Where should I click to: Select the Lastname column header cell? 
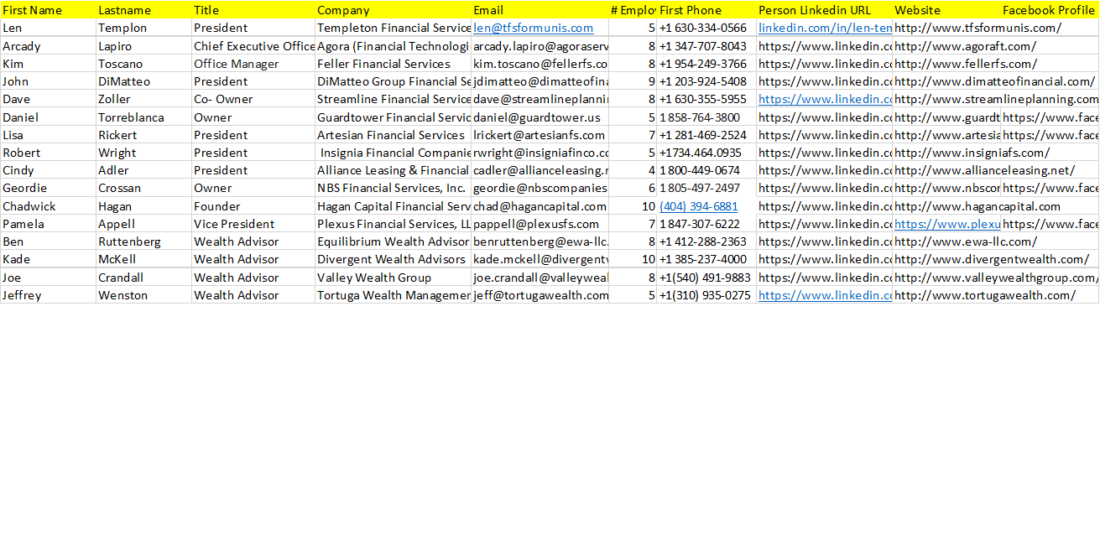click(143, 10)
